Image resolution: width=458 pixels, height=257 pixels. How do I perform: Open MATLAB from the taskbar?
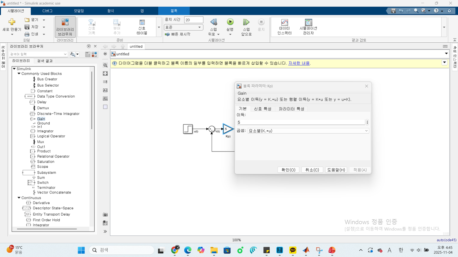pyautogui.click(x=306, y=250)
